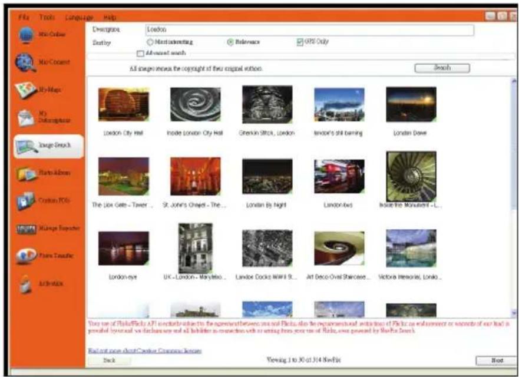Enable the Advanced search checkbox
This screenshot has height=377, width=519.
pos(140,53)
